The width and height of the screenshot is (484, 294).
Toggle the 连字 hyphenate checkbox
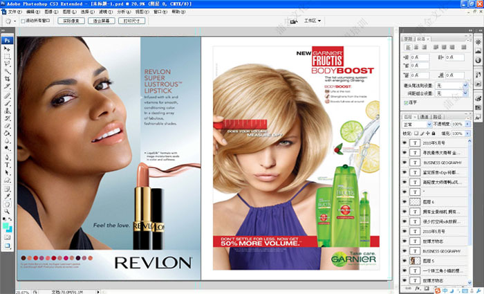click(406, 102)
